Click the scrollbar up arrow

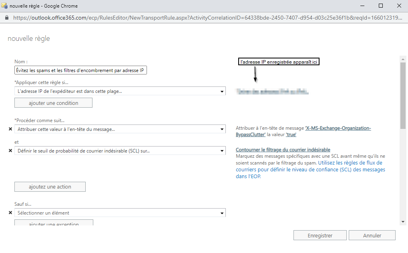[403, 59]
